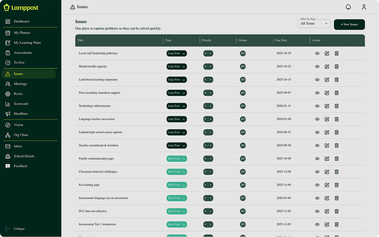
Task: Open the Feedback icon in sidebar
Action: 7,166
